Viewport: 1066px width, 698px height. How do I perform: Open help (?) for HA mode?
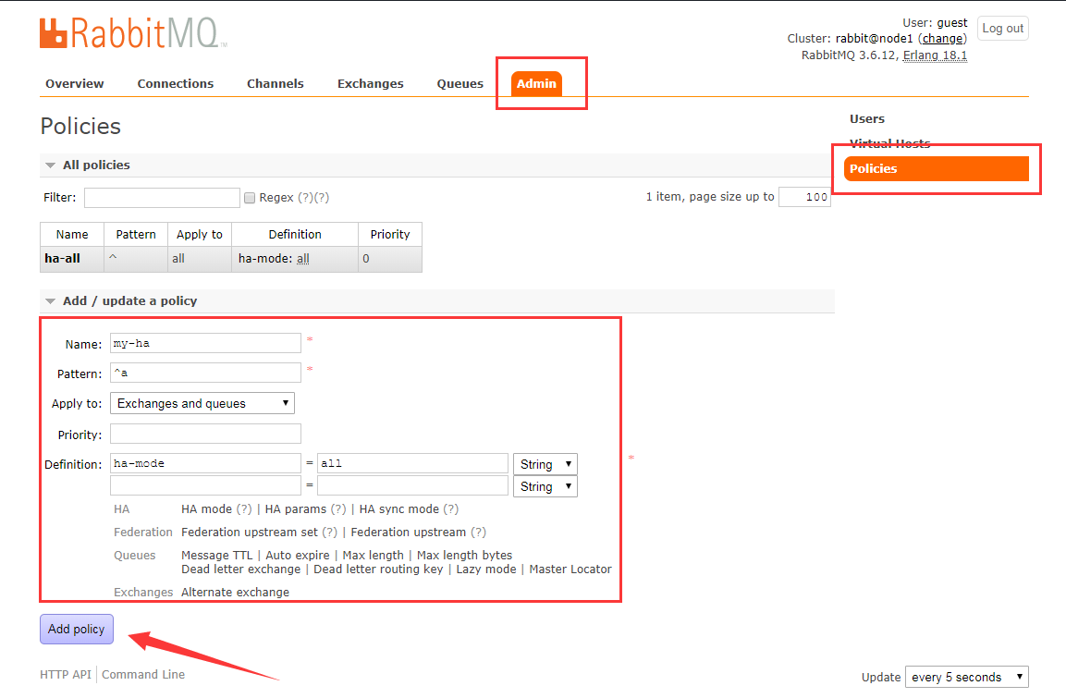pyautogui.click(x=244, y=509)
